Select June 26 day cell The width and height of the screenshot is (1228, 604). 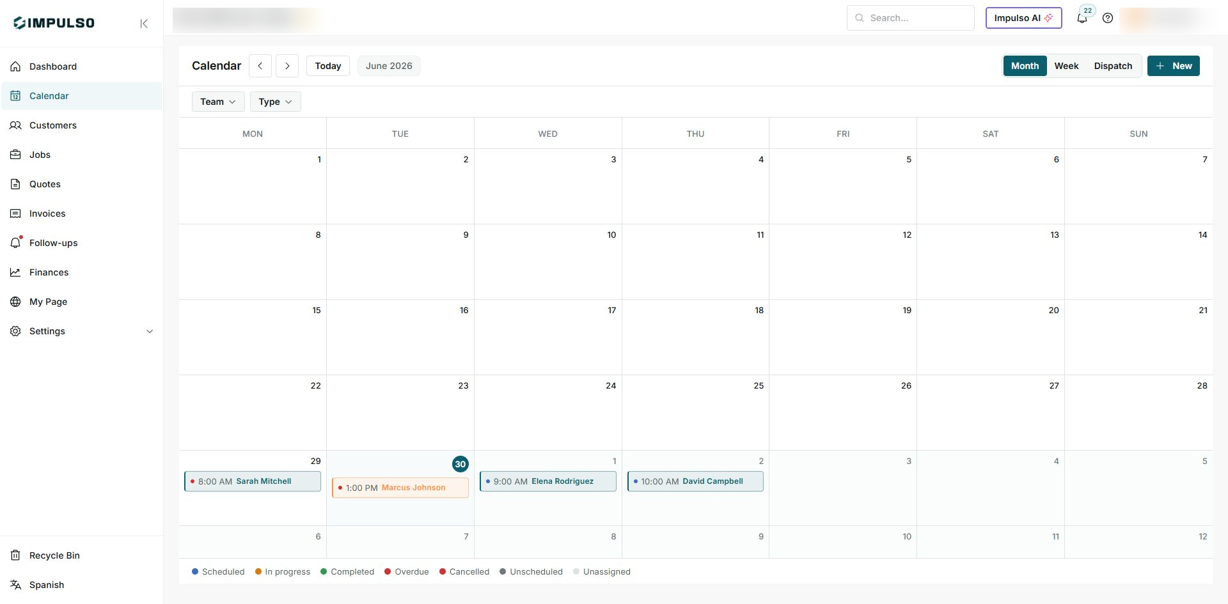point(843,412)
